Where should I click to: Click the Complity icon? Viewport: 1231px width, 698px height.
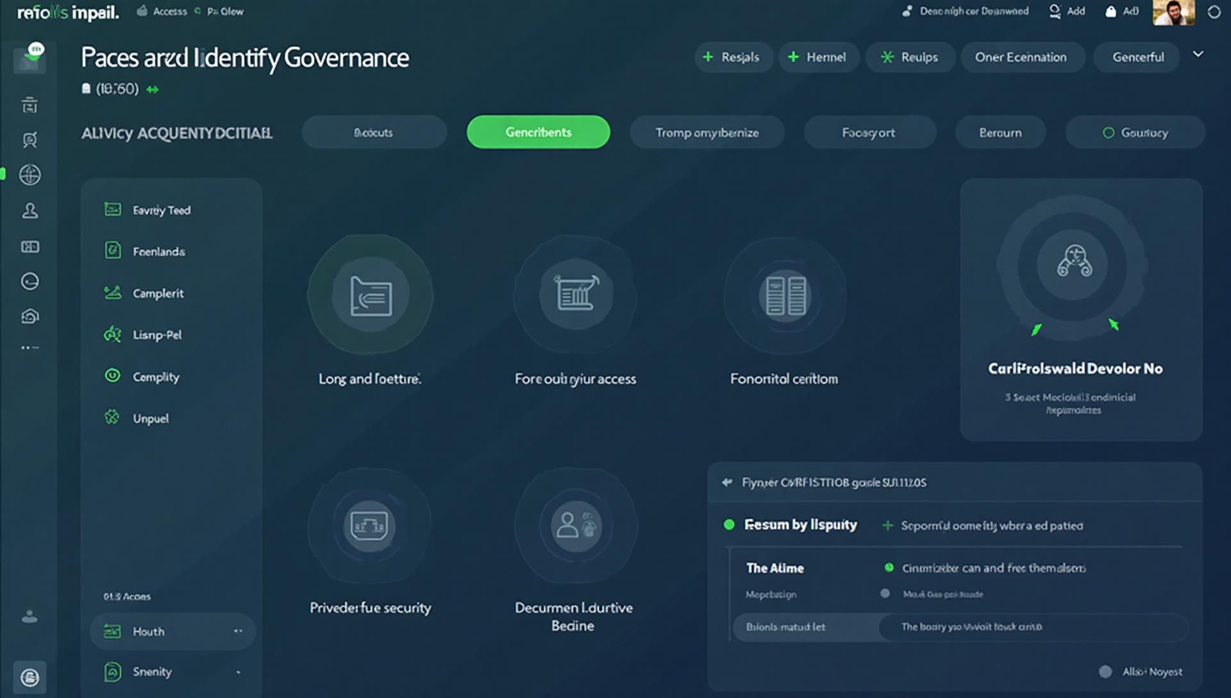click(113, 376)
